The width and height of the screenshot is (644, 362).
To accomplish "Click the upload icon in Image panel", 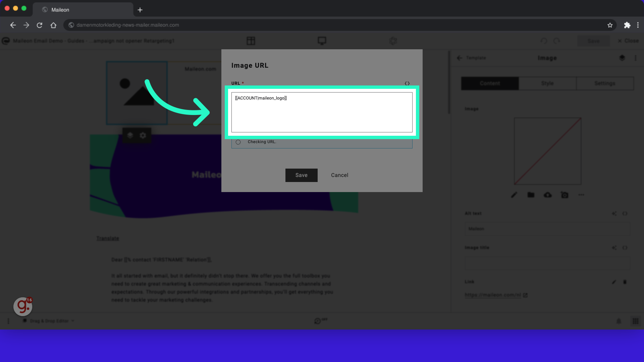I will 548,195.
